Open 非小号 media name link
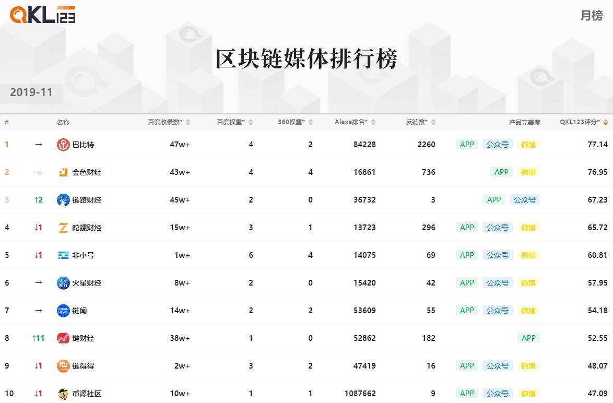Image resolution: width=613 pixels, height=403 pixels. click(83, 255)
